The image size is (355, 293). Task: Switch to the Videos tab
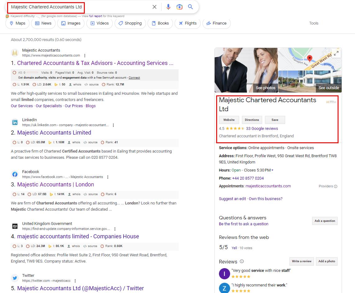[x=100, y=23]
